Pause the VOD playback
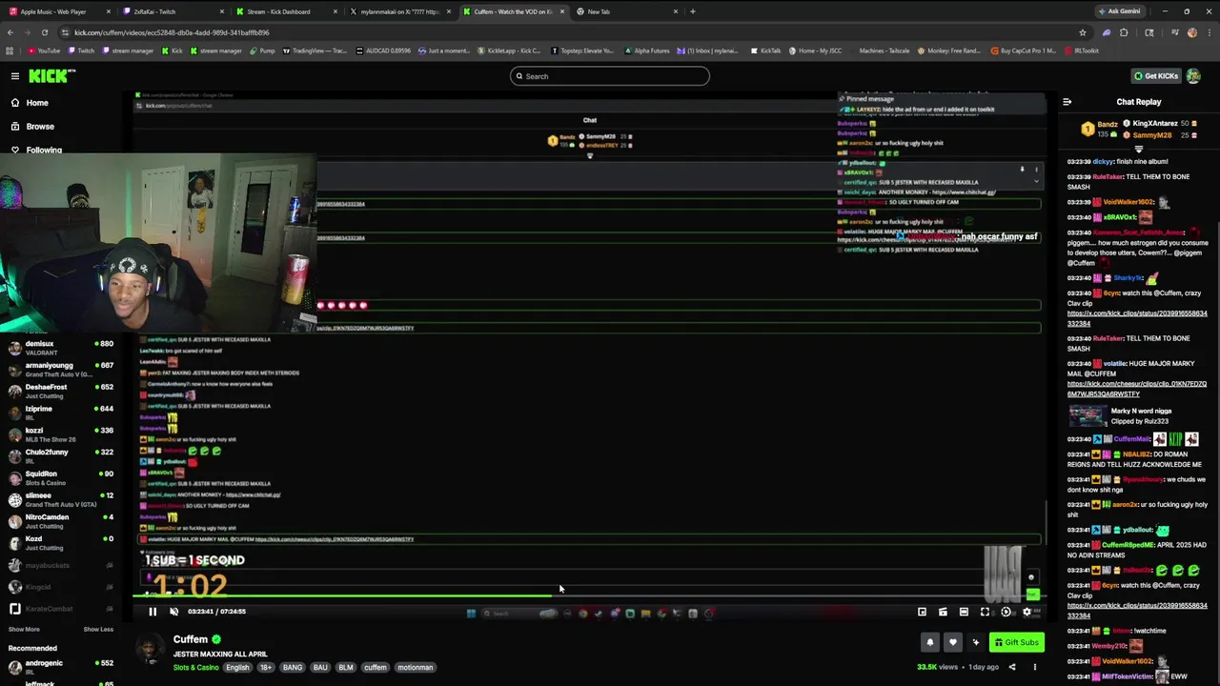1220x686 pixels. point(152,612)
